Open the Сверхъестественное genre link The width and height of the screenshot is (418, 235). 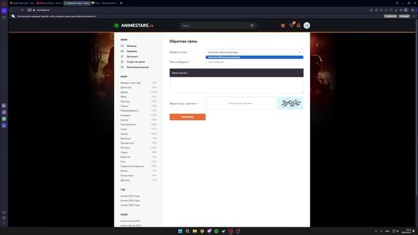pos(132,166)
